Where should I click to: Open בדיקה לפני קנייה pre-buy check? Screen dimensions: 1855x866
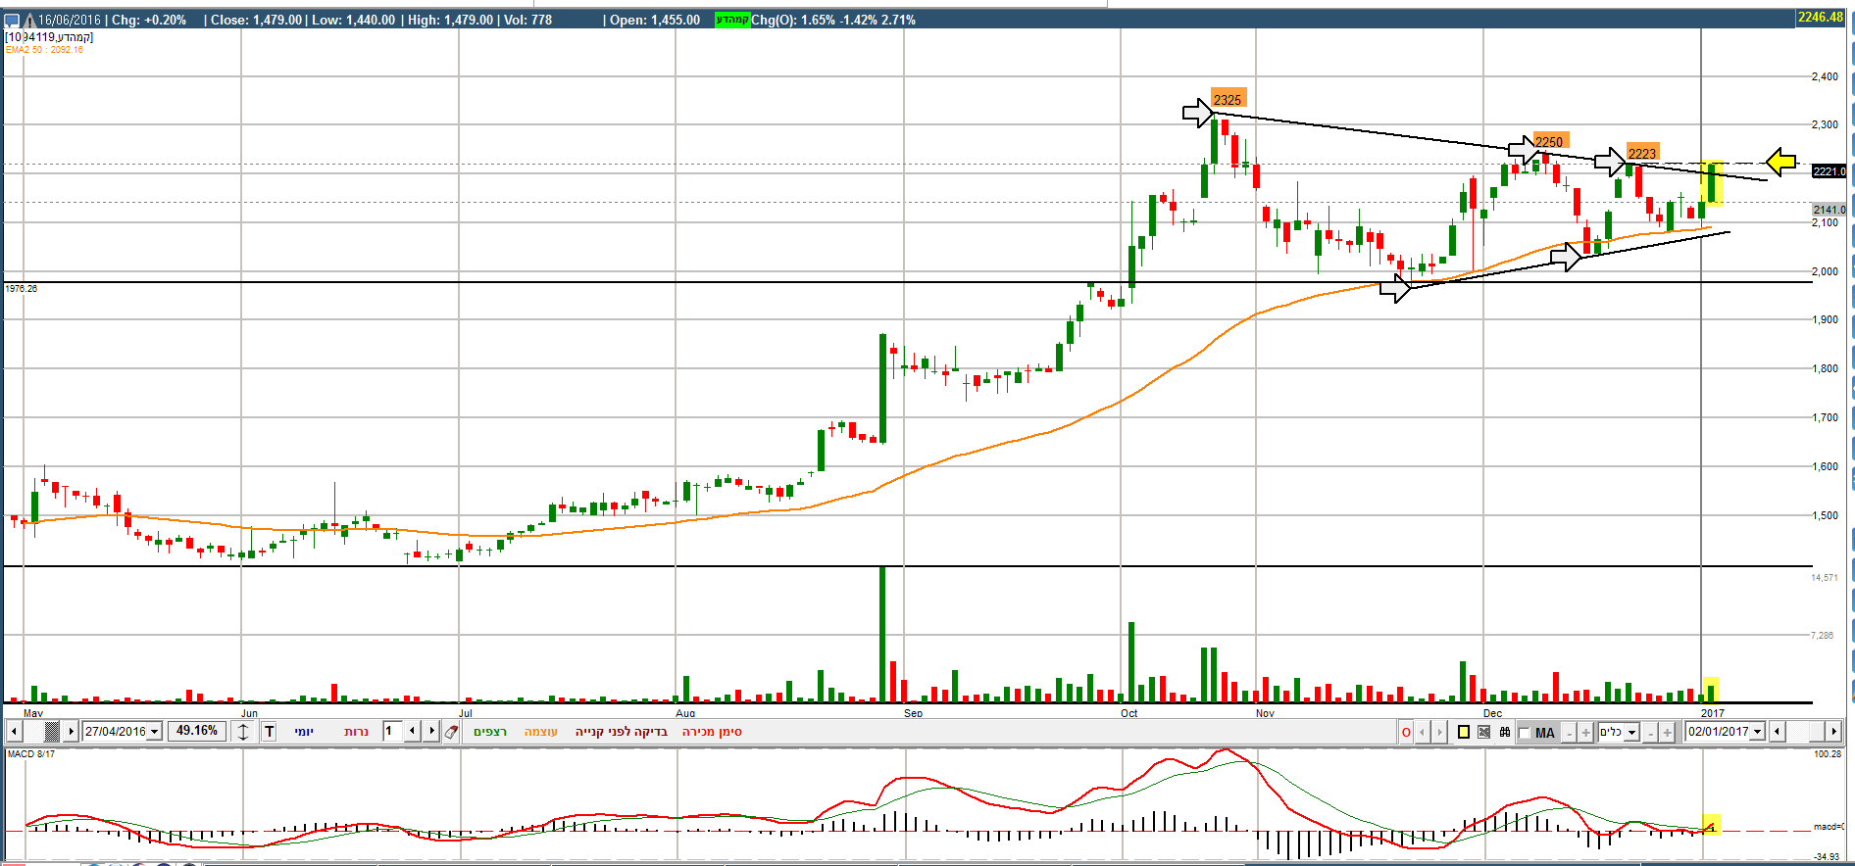[621, 732]
